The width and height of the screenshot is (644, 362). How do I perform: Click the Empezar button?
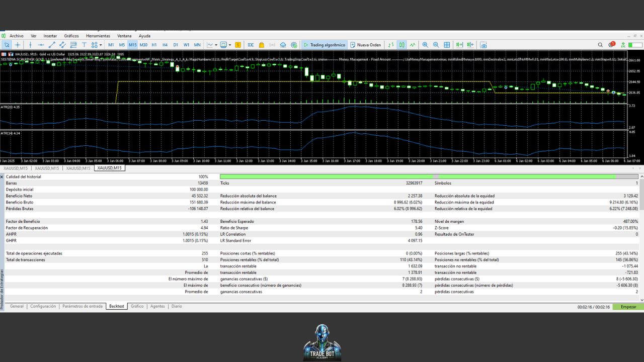(x=628, y=307)
